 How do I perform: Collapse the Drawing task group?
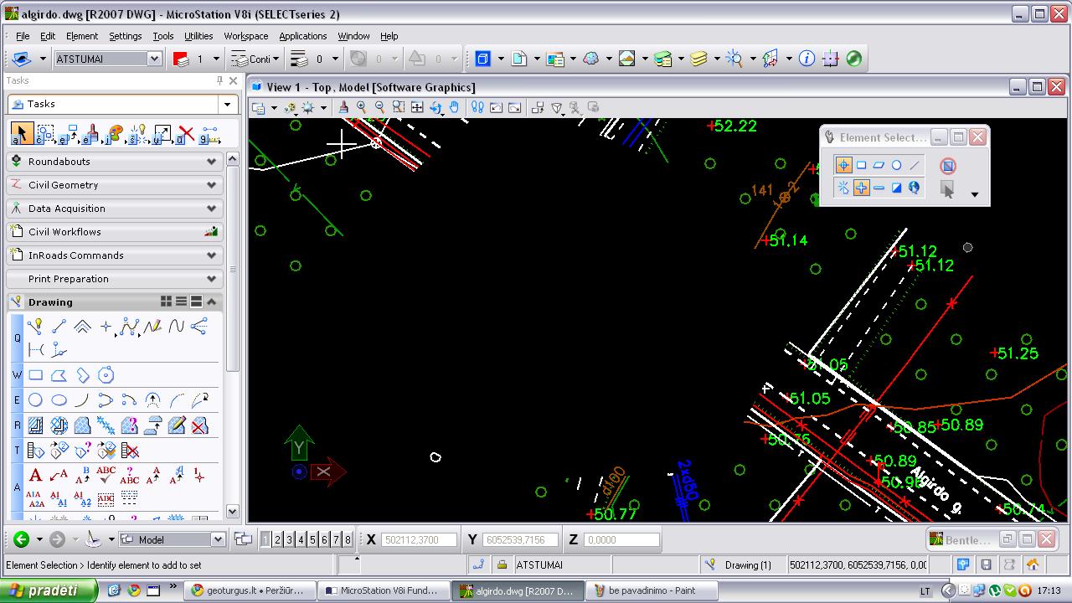pos(212,302)
